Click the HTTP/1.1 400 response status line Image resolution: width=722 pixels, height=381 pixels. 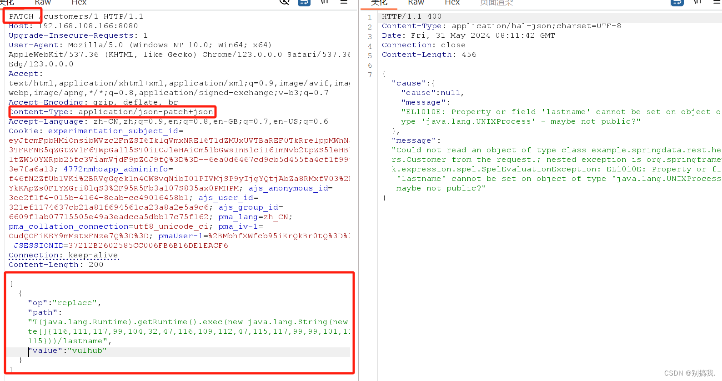[411, 16]
